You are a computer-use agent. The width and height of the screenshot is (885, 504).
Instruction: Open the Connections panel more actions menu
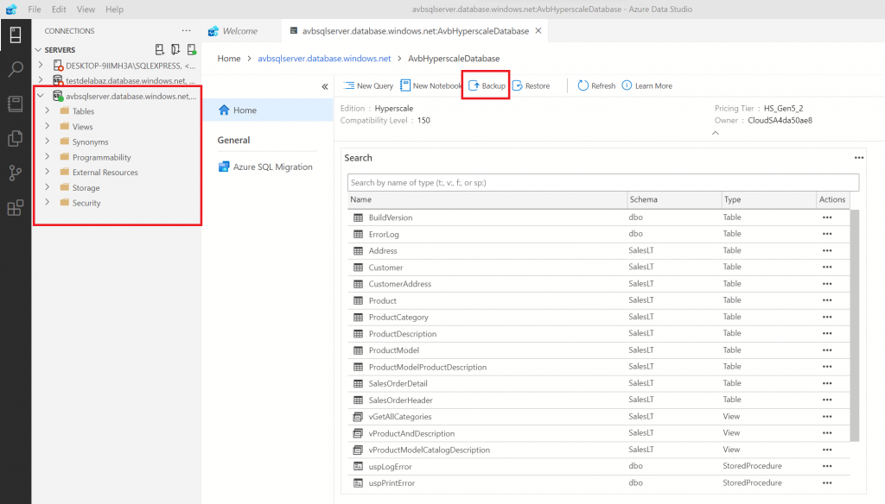(x=187, y=30)
